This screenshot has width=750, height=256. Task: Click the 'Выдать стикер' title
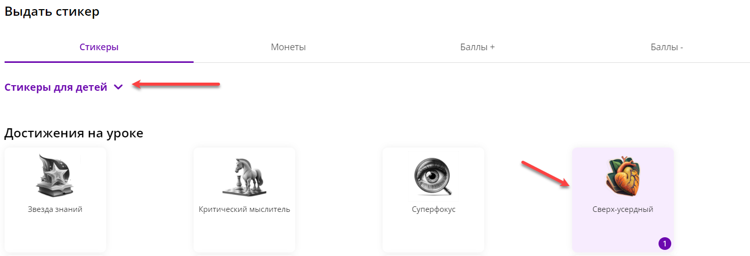point(52,12)
